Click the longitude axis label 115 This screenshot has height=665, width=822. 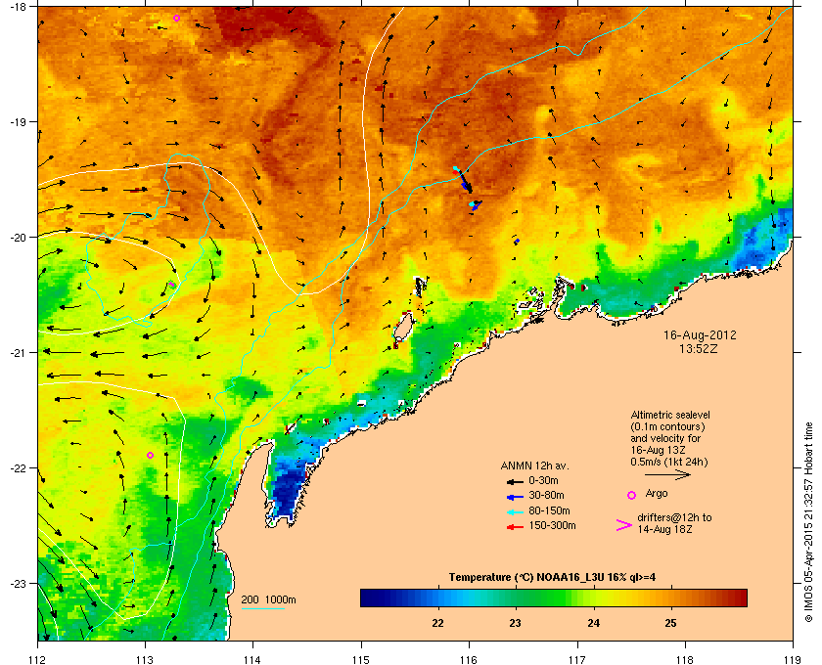tap(361, 659)
